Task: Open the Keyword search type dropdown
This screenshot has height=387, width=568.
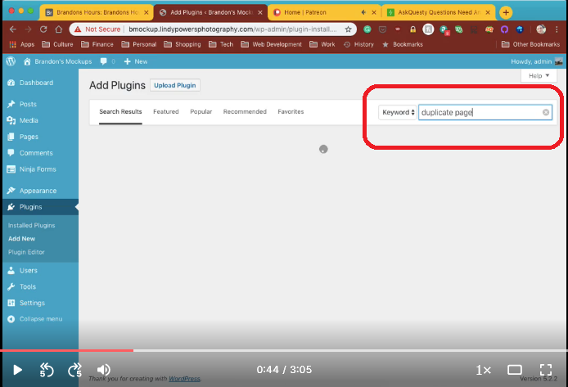Action: click(x=398, y=112)
